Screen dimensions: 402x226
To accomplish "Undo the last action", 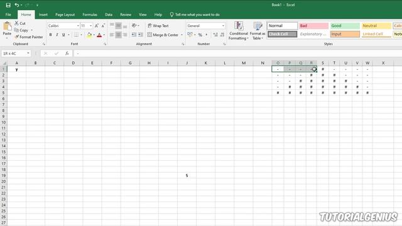I will tap(17, 5).
